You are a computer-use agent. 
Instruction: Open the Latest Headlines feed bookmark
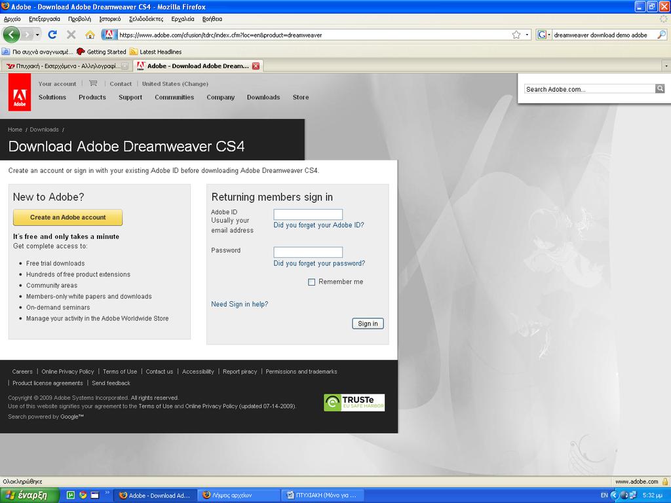(156, 52)
